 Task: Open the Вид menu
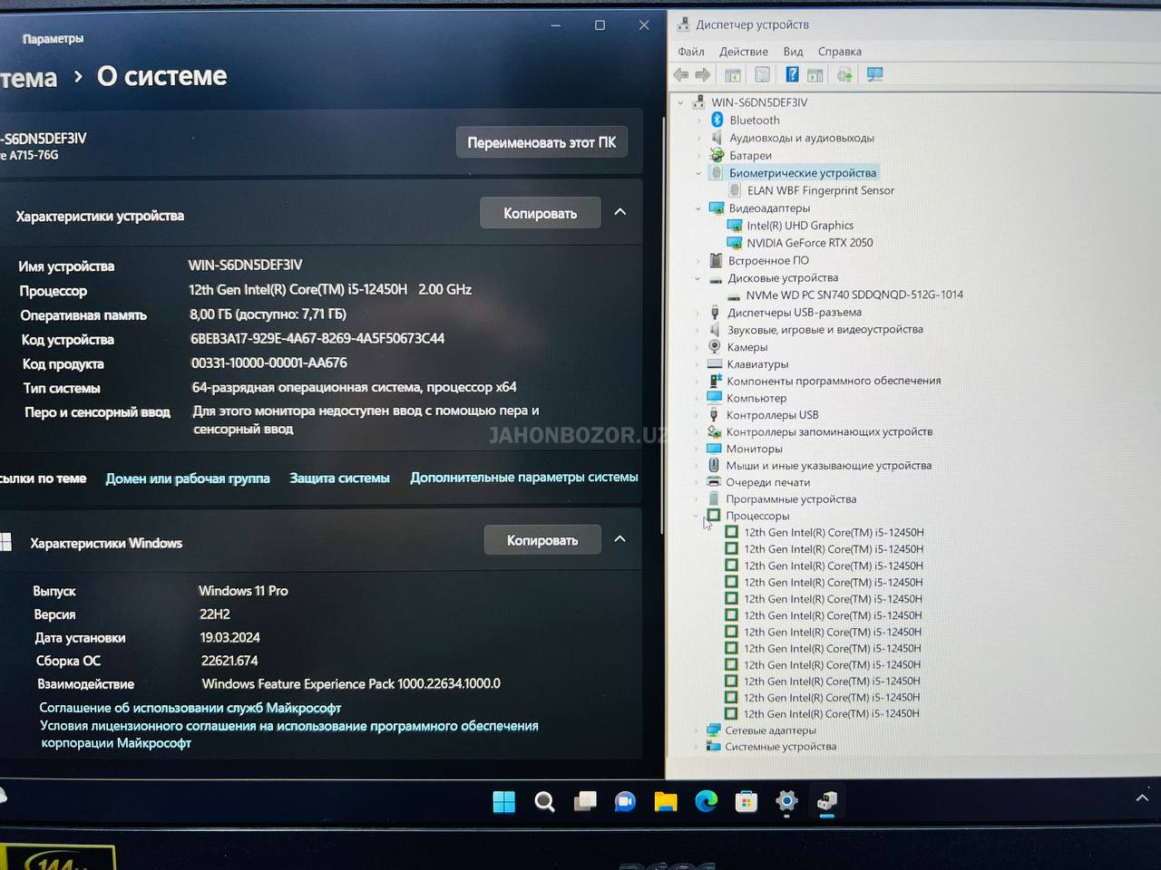tap(794, 52)
